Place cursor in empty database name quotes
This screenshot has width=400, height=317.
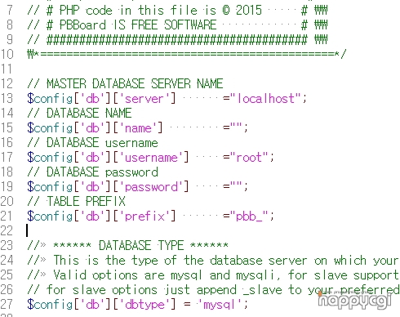[x=236, y=127]
